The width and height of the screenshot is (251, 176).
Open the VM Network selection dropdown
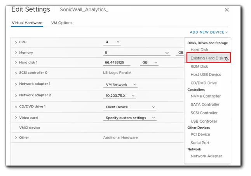pyautogui.click(x=121, y=84)
